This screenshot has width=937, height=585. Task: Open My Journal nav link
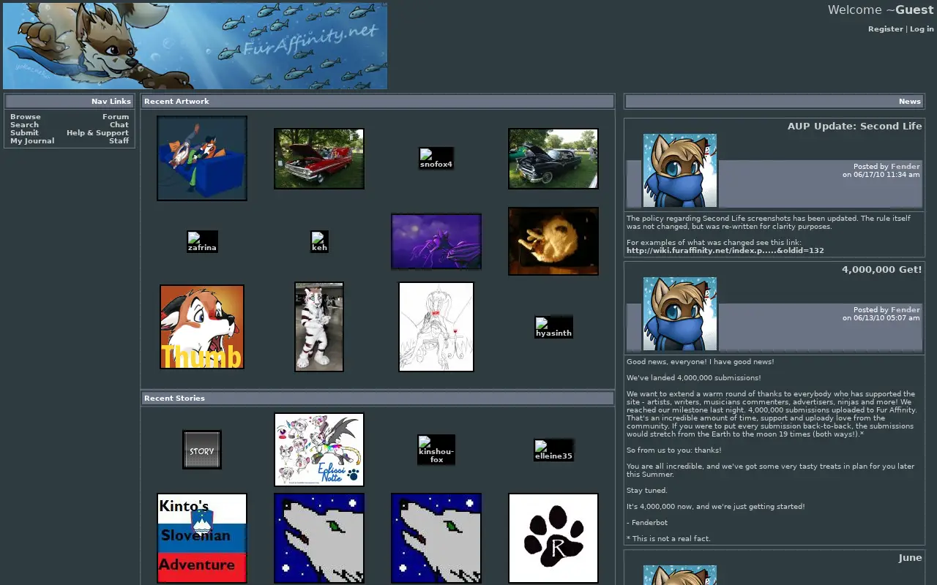[x=32, y=141]
